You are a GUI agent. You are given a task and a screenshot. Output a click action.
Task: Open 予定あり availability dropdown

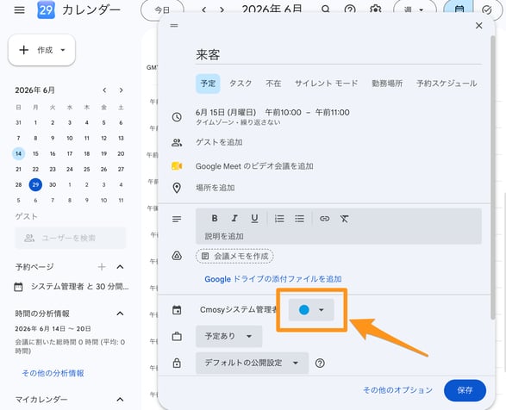pyautogui.click(x=228, y=336)
